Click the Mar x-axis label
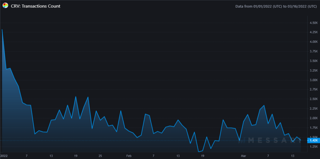This screenshot has height=159, width=320. pyautogui.click(x=243, y=155)
